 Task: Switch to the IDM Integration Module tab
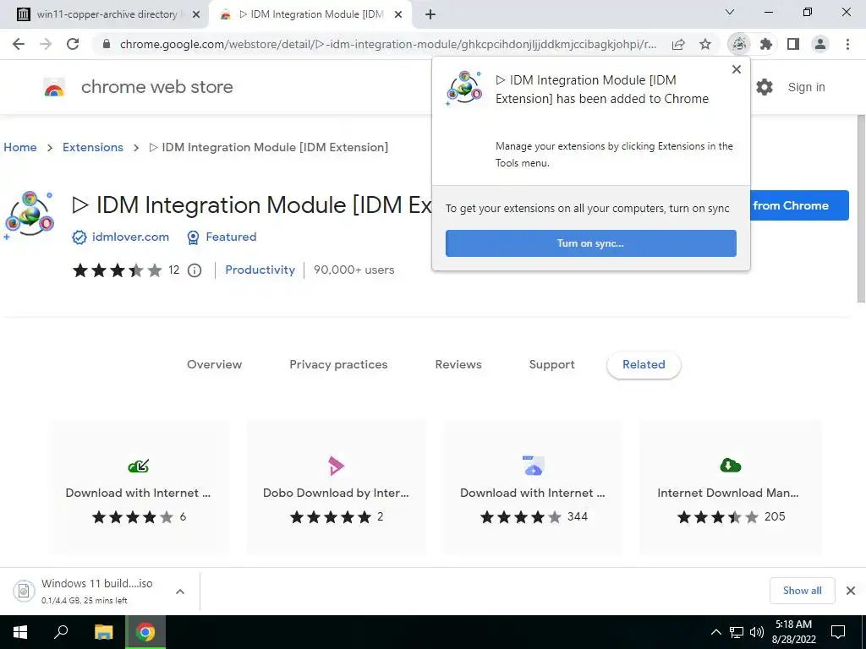[x=310, y=15]
